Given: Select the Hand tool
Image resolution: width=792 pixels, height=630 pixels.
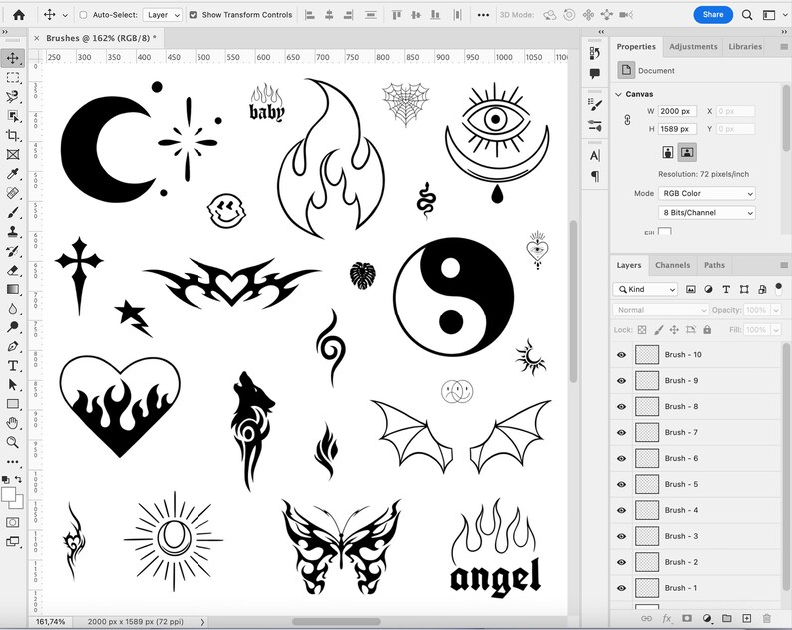Looking at the screenshot, I should pyautogui.click(x=13, y=423).
